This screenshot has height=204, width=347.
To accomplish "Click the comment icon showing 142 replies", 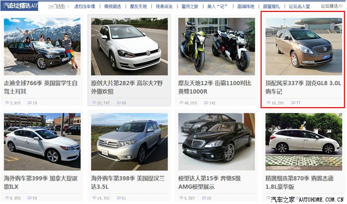I will 206,103.
